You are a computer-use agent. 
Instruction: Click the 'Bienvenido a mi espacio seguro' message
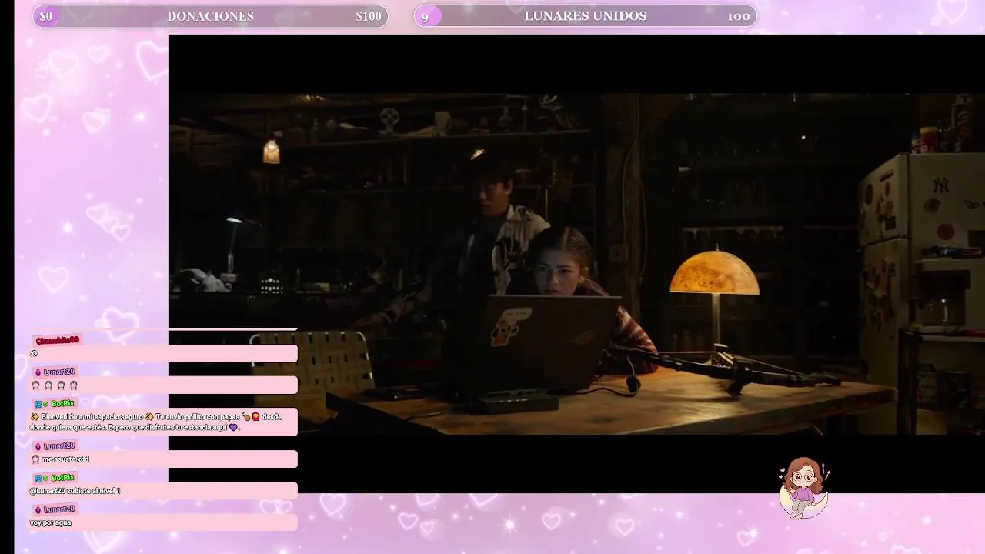pyautogui.click(x=163, y=422)
